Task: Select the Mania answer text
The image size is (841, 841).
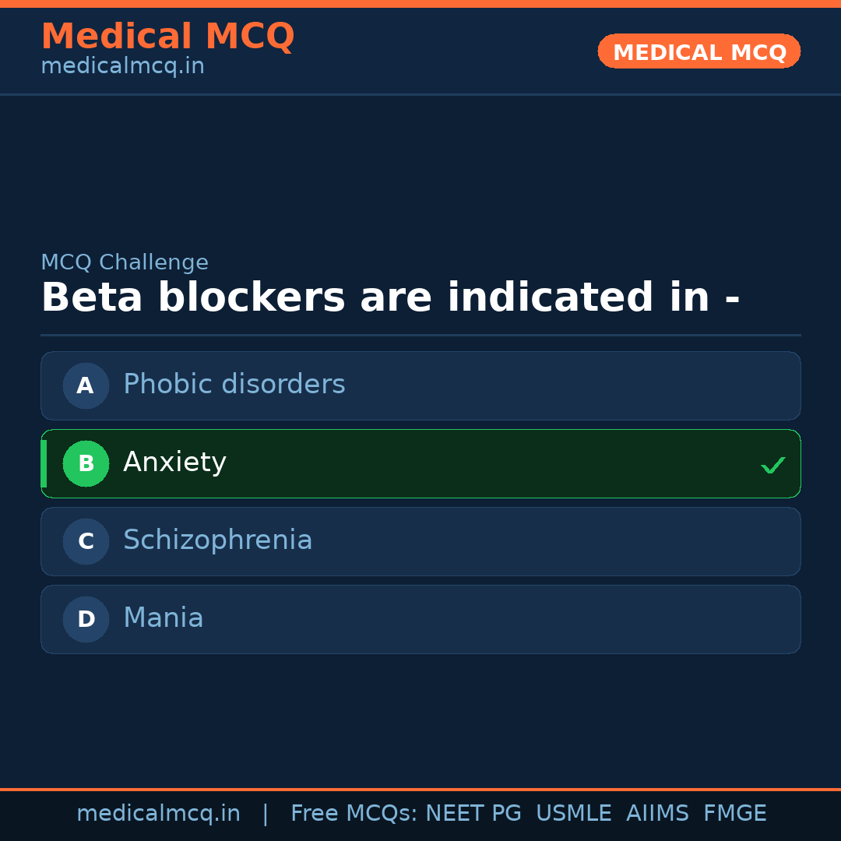Action: pos(163,618)
